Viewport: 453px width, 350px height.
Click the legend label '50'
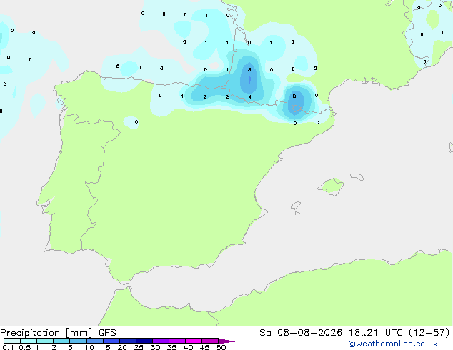pyautogui.click(x=221, y=347)
